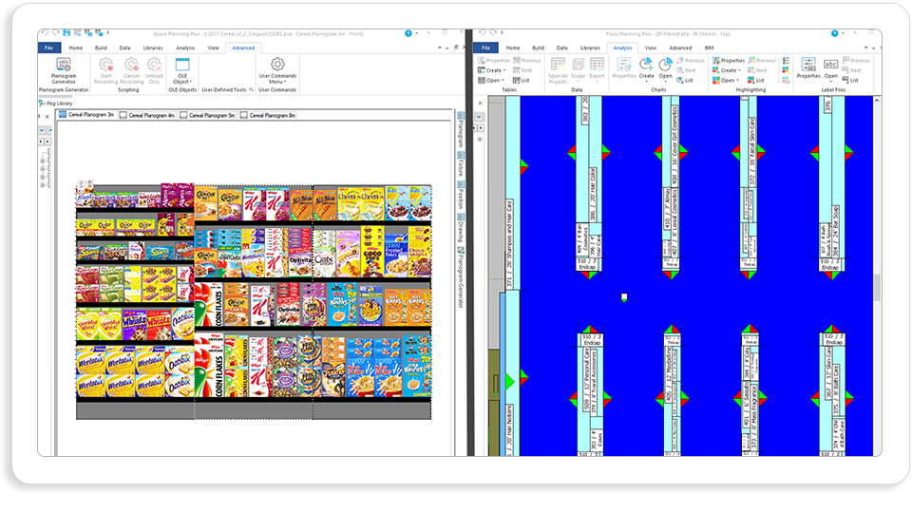The image size is (912, 513).
Task: Open the OLE Object dropdown
Action: 182,70
